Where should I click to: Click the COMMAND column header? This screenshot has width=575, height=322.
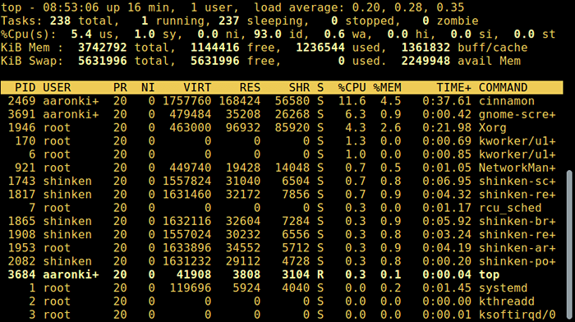click(x=503, y=87)
